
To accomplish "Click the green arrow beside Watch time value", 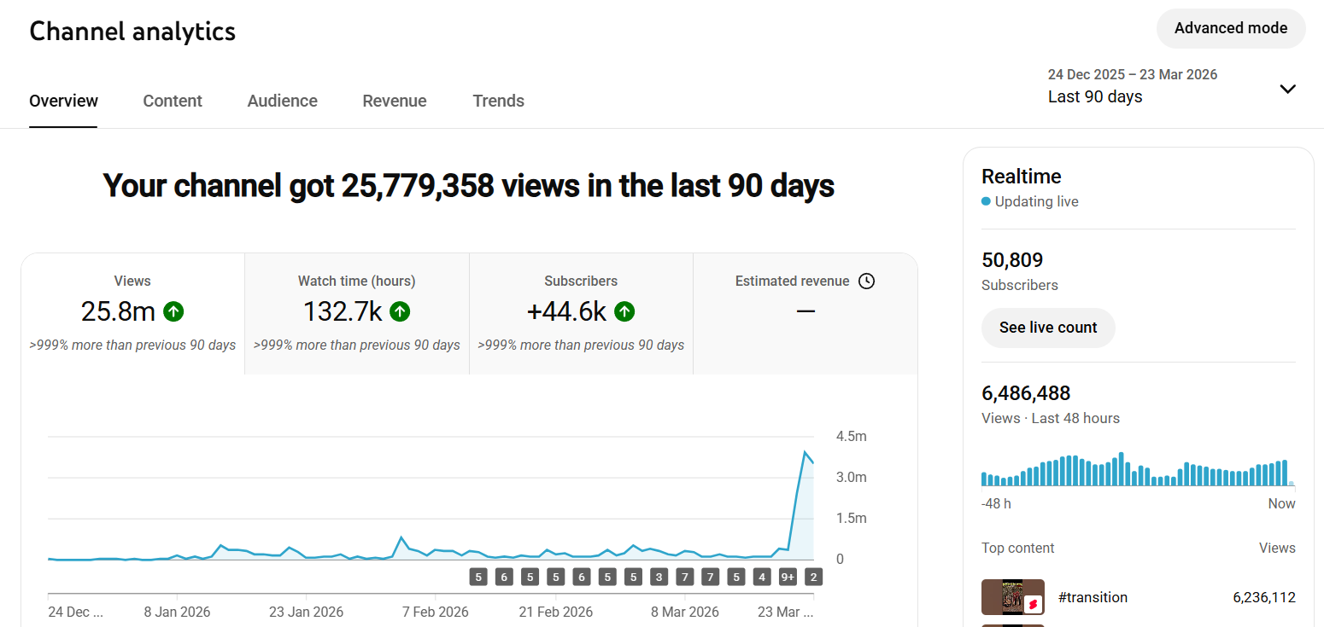I will 400,312.
